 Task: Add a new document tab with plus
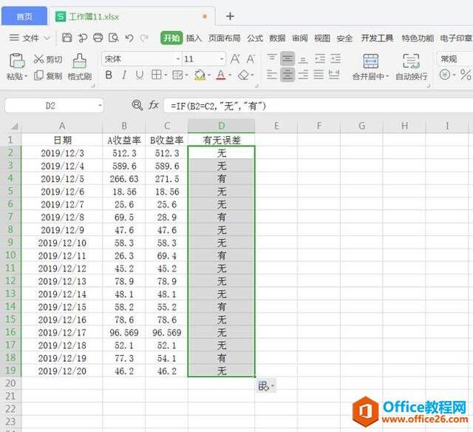(x=230, y=16)
